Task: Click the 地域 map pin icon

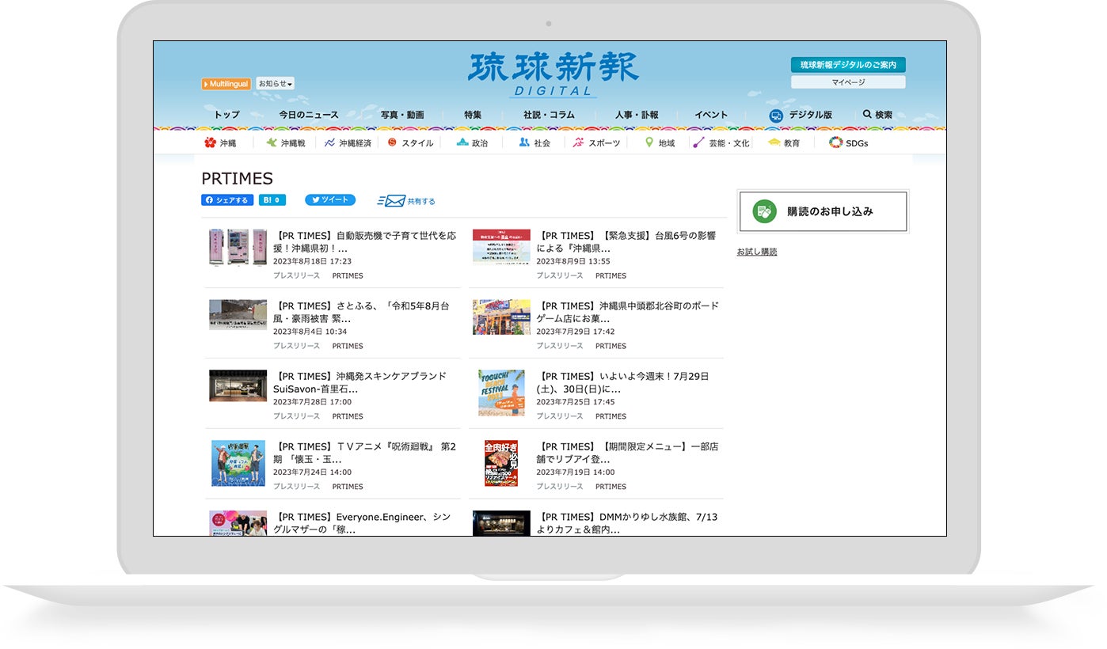Action: point(649,142)
